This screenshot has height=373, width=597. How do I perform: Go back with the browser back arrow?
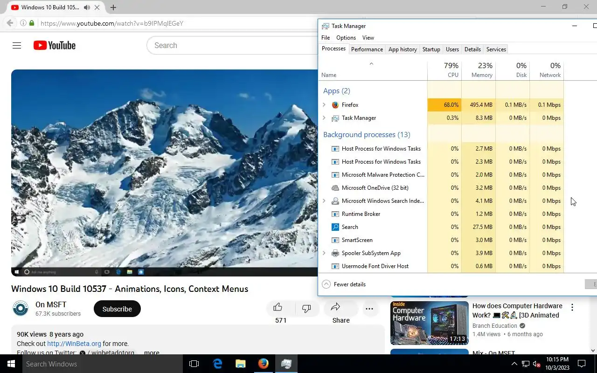10,23
